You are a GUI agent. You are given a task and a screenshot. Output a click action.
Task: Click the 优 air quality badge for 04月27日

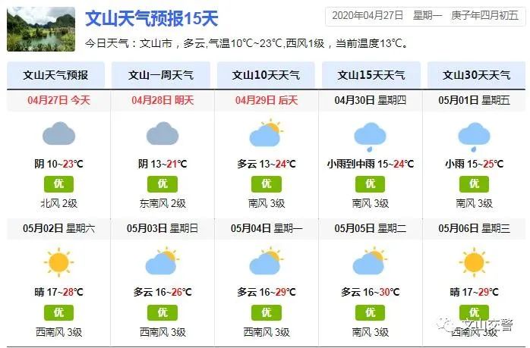[58, 184]
